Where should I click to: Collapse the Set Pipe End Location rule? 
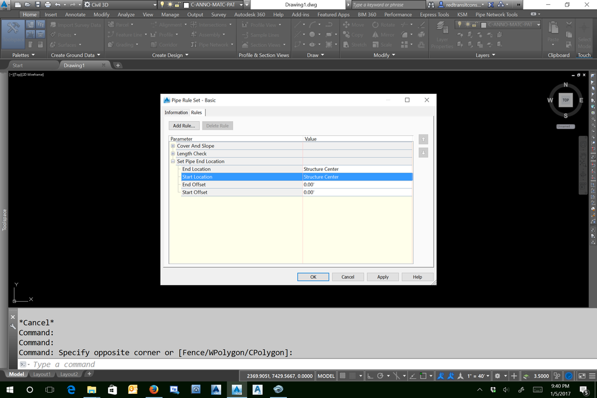tap(173, 161)
